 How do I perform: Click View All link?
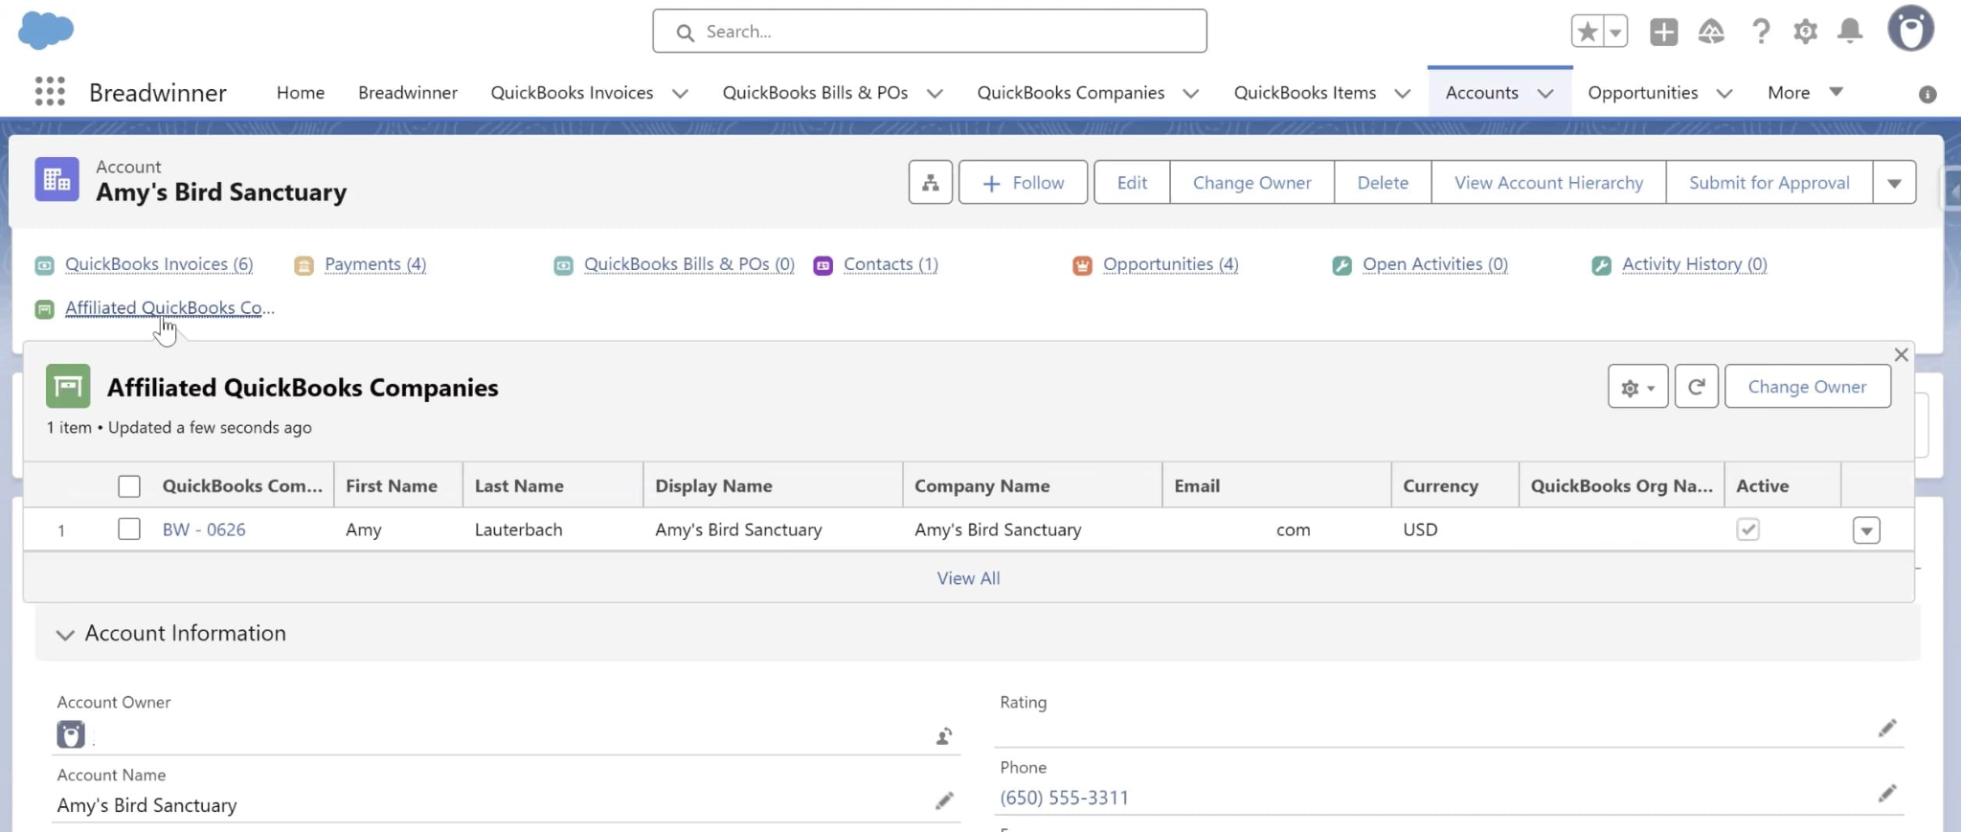click(x=968, y=578)
